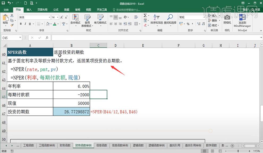Toggle Bold formatting
This screenshot has height=153, width=263.
(x=21, y=24)
